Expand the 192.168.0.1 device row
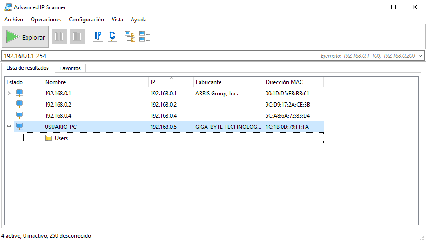 point(9,94)
